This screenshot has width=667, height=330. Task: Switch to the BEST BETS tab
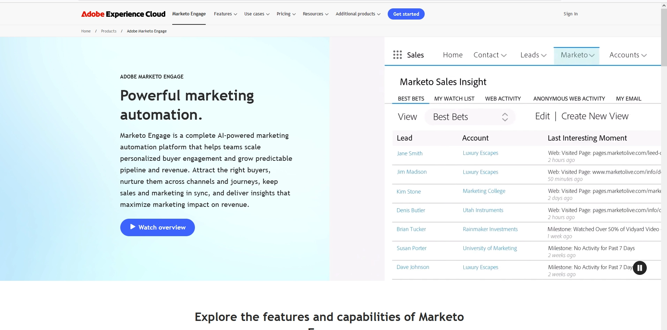[411, 99]
